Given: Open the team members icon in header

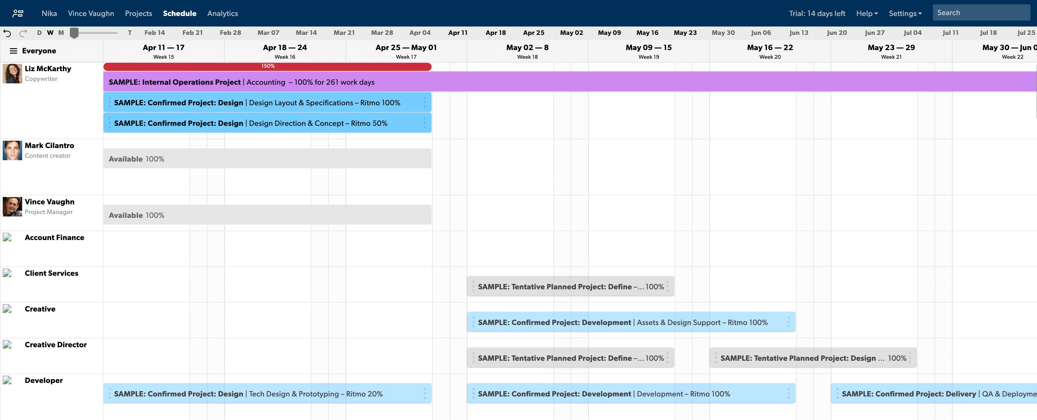Looking at the screenshot, I should tap(18, 14).
